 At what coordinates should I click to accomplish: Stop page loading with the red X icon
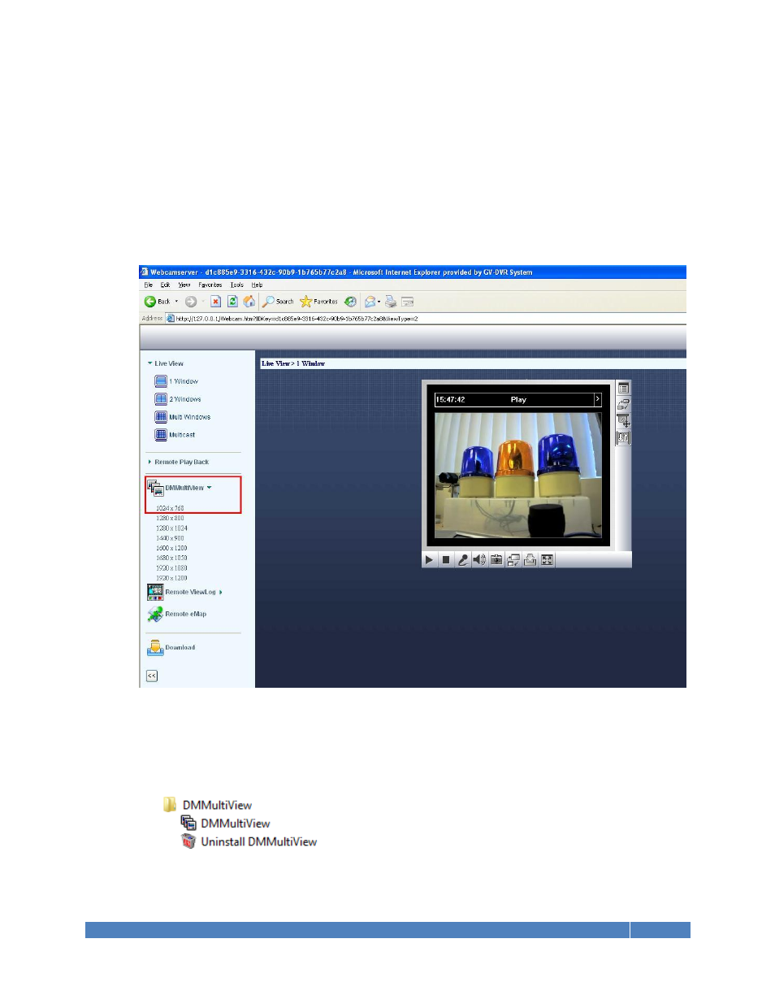tap(215, 302)
